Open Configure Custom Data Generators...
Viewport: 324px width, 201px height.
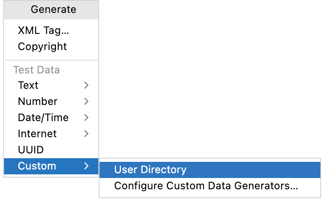[x=210, y=186]
